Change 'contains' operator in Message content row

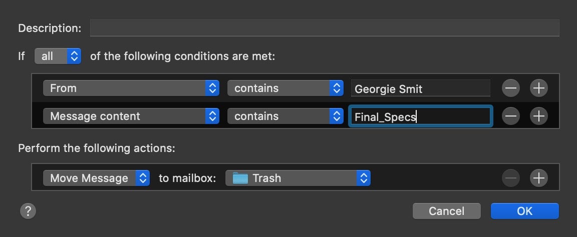(285, 116)
